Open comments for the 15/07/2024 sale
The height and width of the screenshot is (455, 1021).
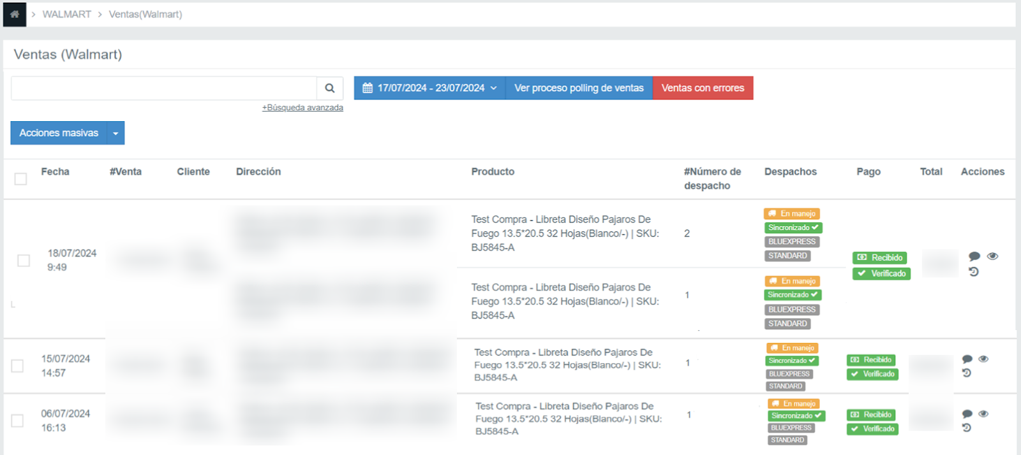point(967,359)
